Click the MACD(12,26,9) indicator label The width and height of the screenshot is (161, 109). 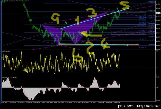pos(9,77)
